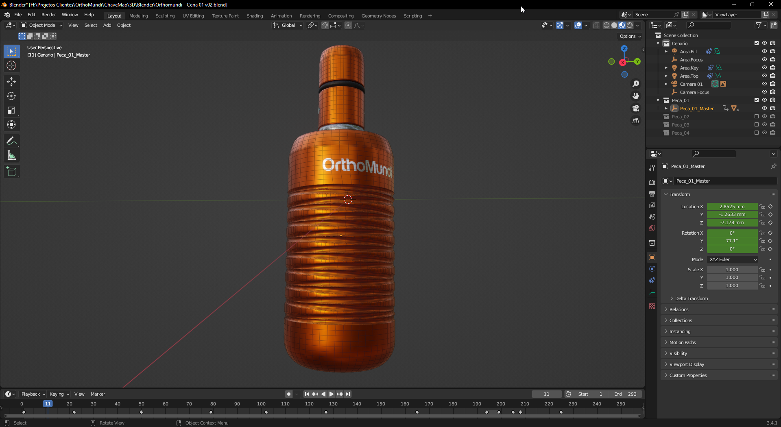Viewport: 781px width, 427px height.
Task: Hide Area.Fill in viewport via eye
Action: pyautogui.click(x=764, y=51)
